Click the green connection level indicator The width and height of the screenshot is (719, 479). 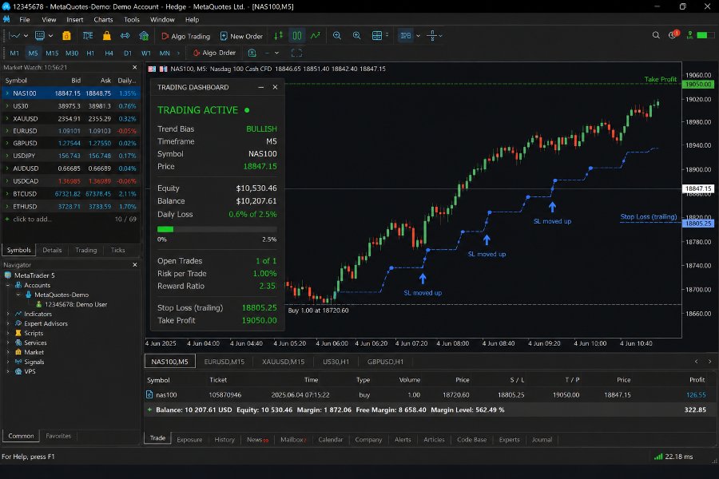click(x=705, y=35)
